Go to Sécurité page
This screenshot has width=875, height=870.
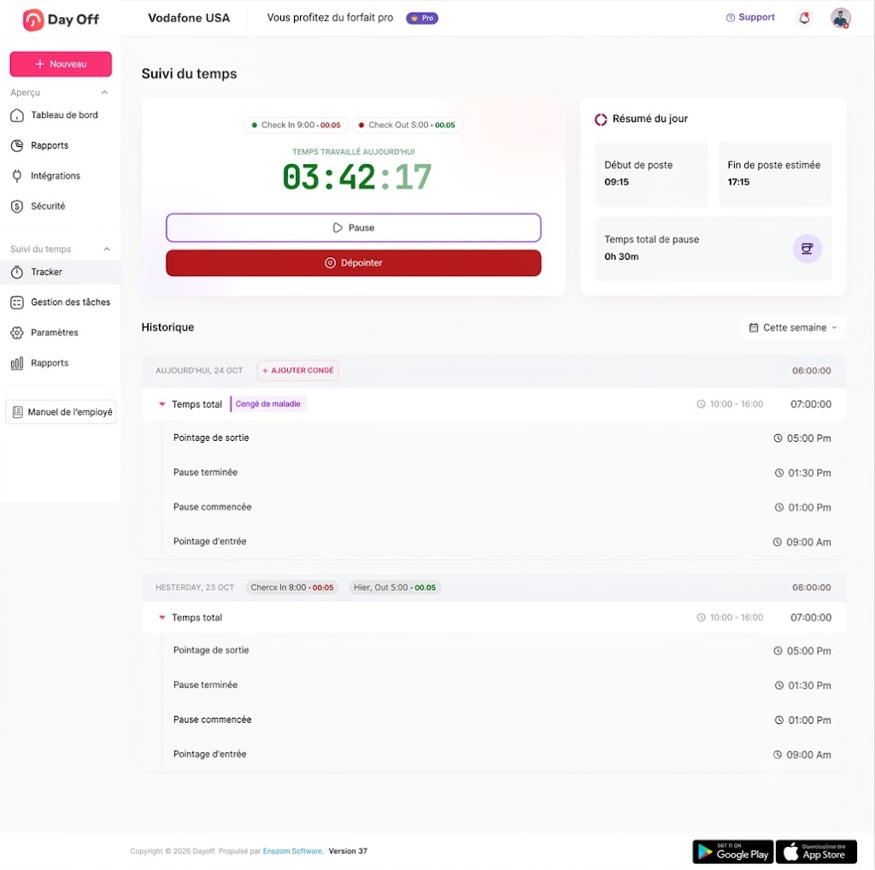(x=61, y=207)
